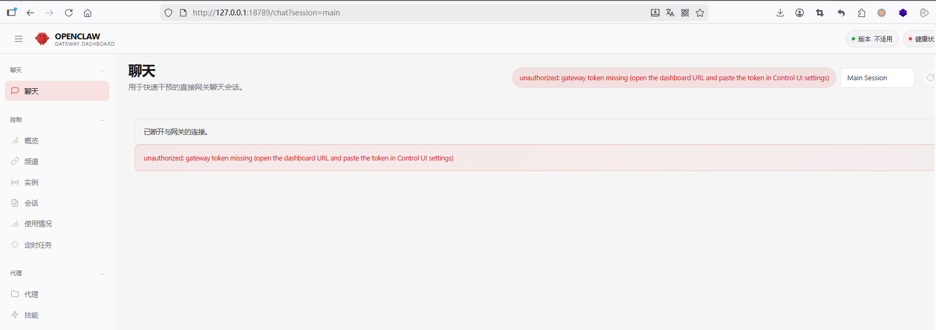936x330 pixels.
Task: Open 会话 sessions page
Action: pyautogui.click(x=31, y=203)
